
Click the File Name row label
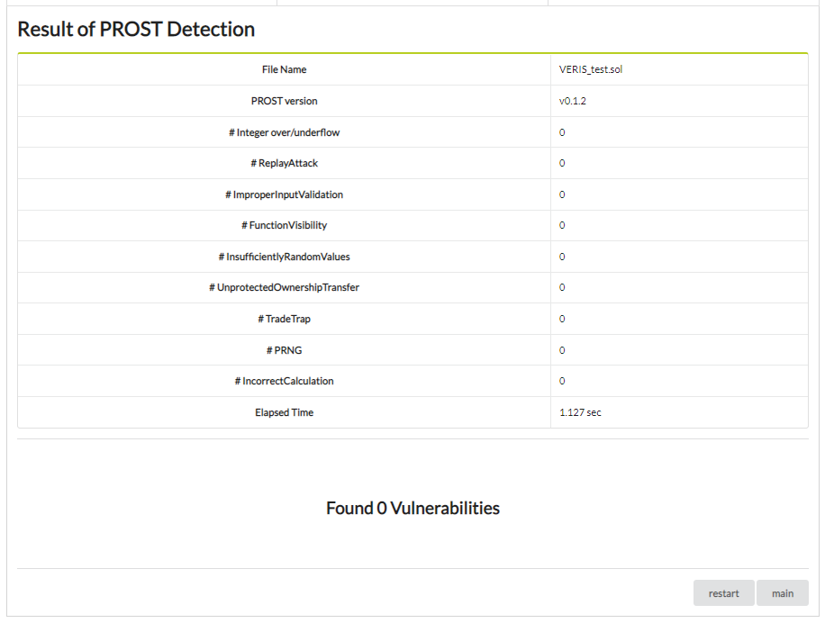284,69
